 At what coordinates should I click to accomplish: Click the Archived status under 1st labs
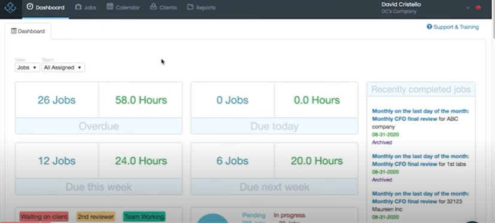click(x=382, y=180)
